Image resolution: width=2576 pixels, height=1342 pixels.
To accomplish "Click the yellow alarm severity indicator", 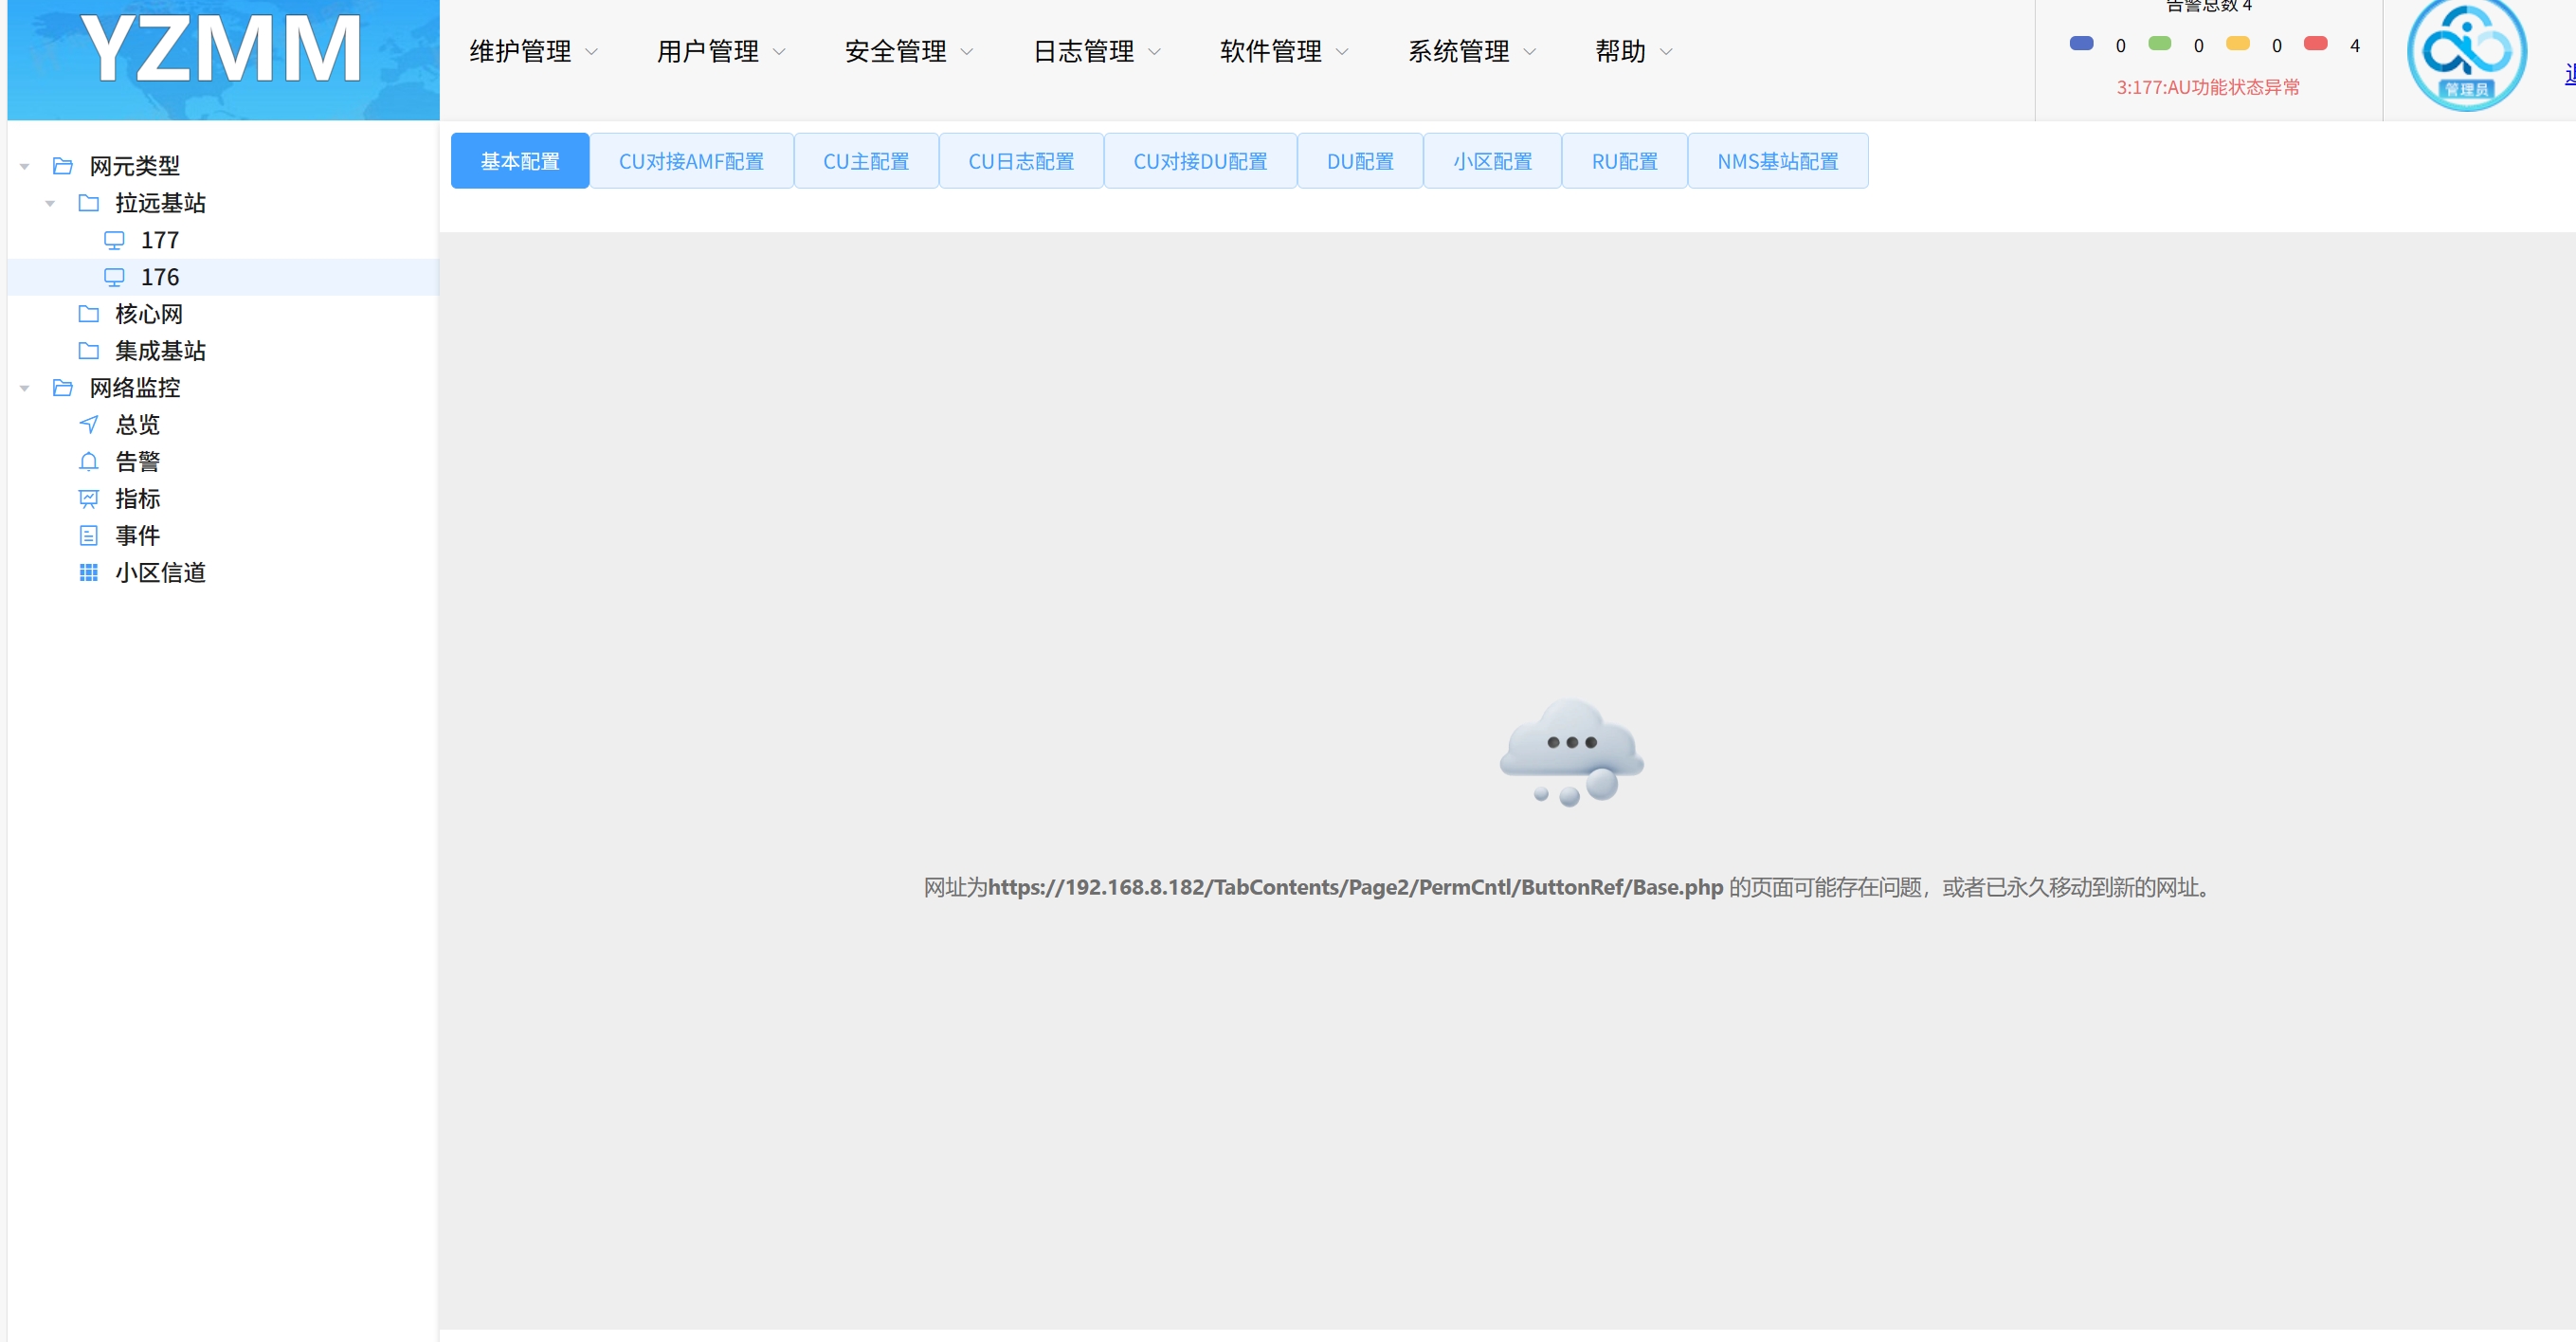I will pyautogui.click(x=2237, y=43).
